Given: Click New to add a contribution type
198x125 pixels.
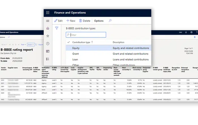Looking at the screenshot, I should [71, 21].
